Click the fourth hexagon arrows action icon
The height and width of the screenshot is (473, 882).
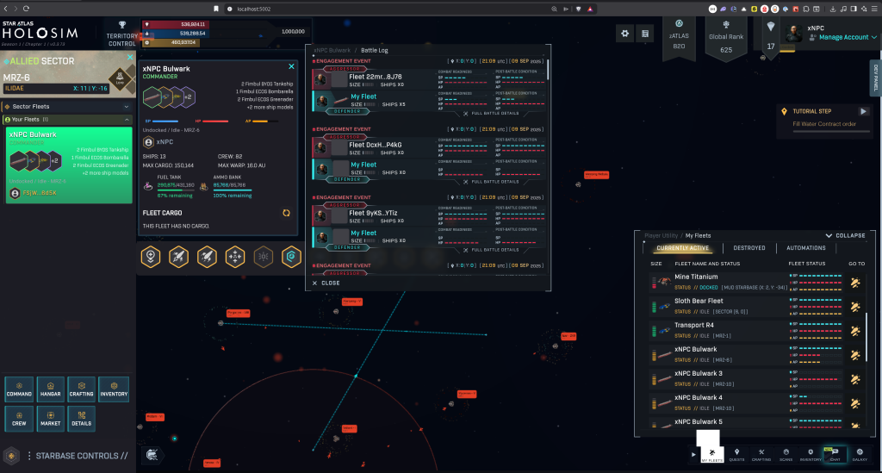pos(235,257)
